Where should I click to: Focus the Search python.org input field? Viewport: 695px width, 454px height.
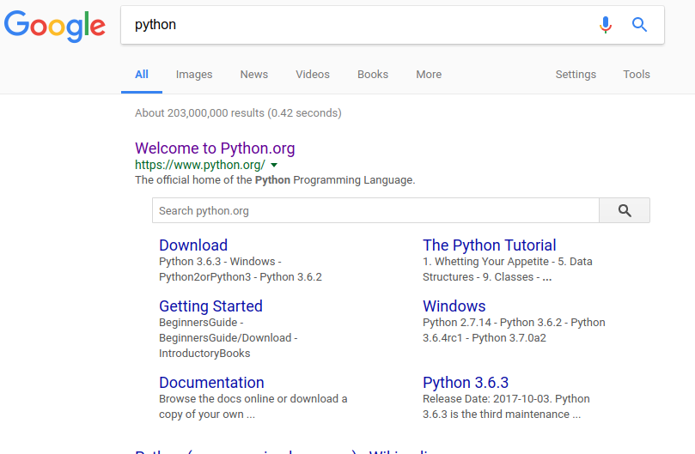[x=375, y=211]
